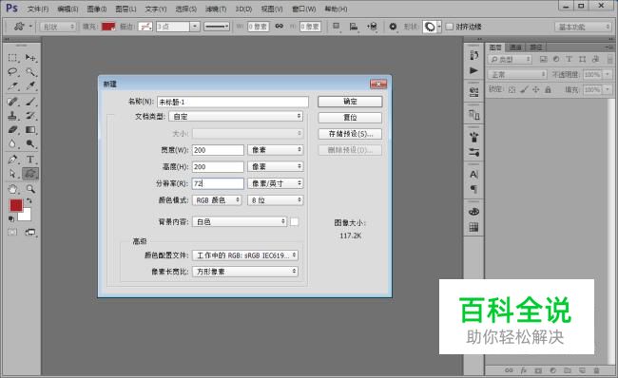Open the width unit 像素 dropdown
The height and width of the screenshot is (378, 618).
(275, 150)
